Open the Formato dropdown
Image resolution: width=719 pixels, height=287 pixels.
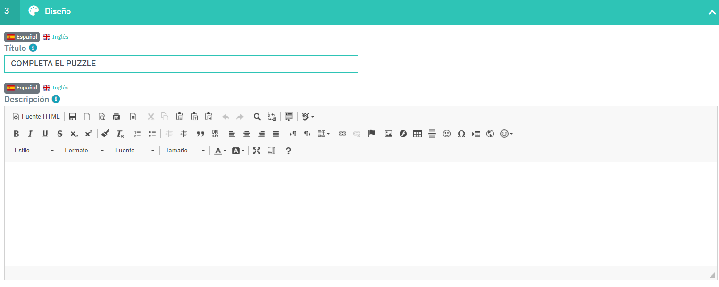[84, 151]
